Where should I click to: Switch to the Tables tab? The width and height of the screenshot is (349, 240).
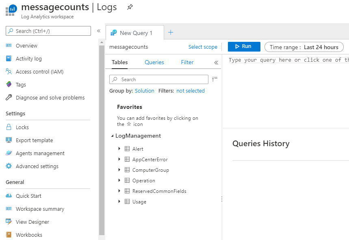pos(120,62)
